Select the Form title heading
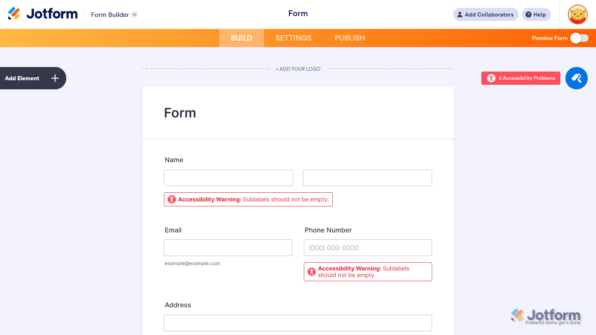This screenshot has height=335, width=596. pyautogui.click(x=180, y=112)
